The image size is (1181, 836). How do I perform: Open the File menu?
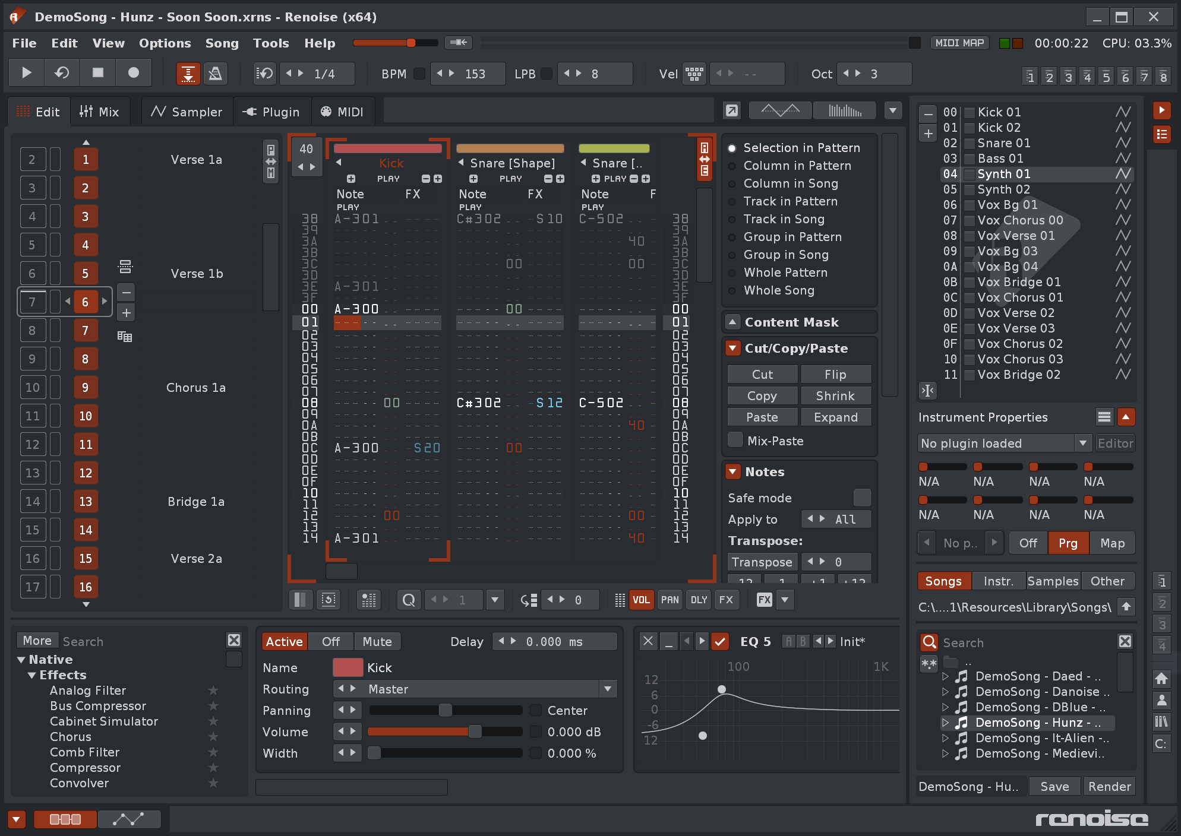24,43
